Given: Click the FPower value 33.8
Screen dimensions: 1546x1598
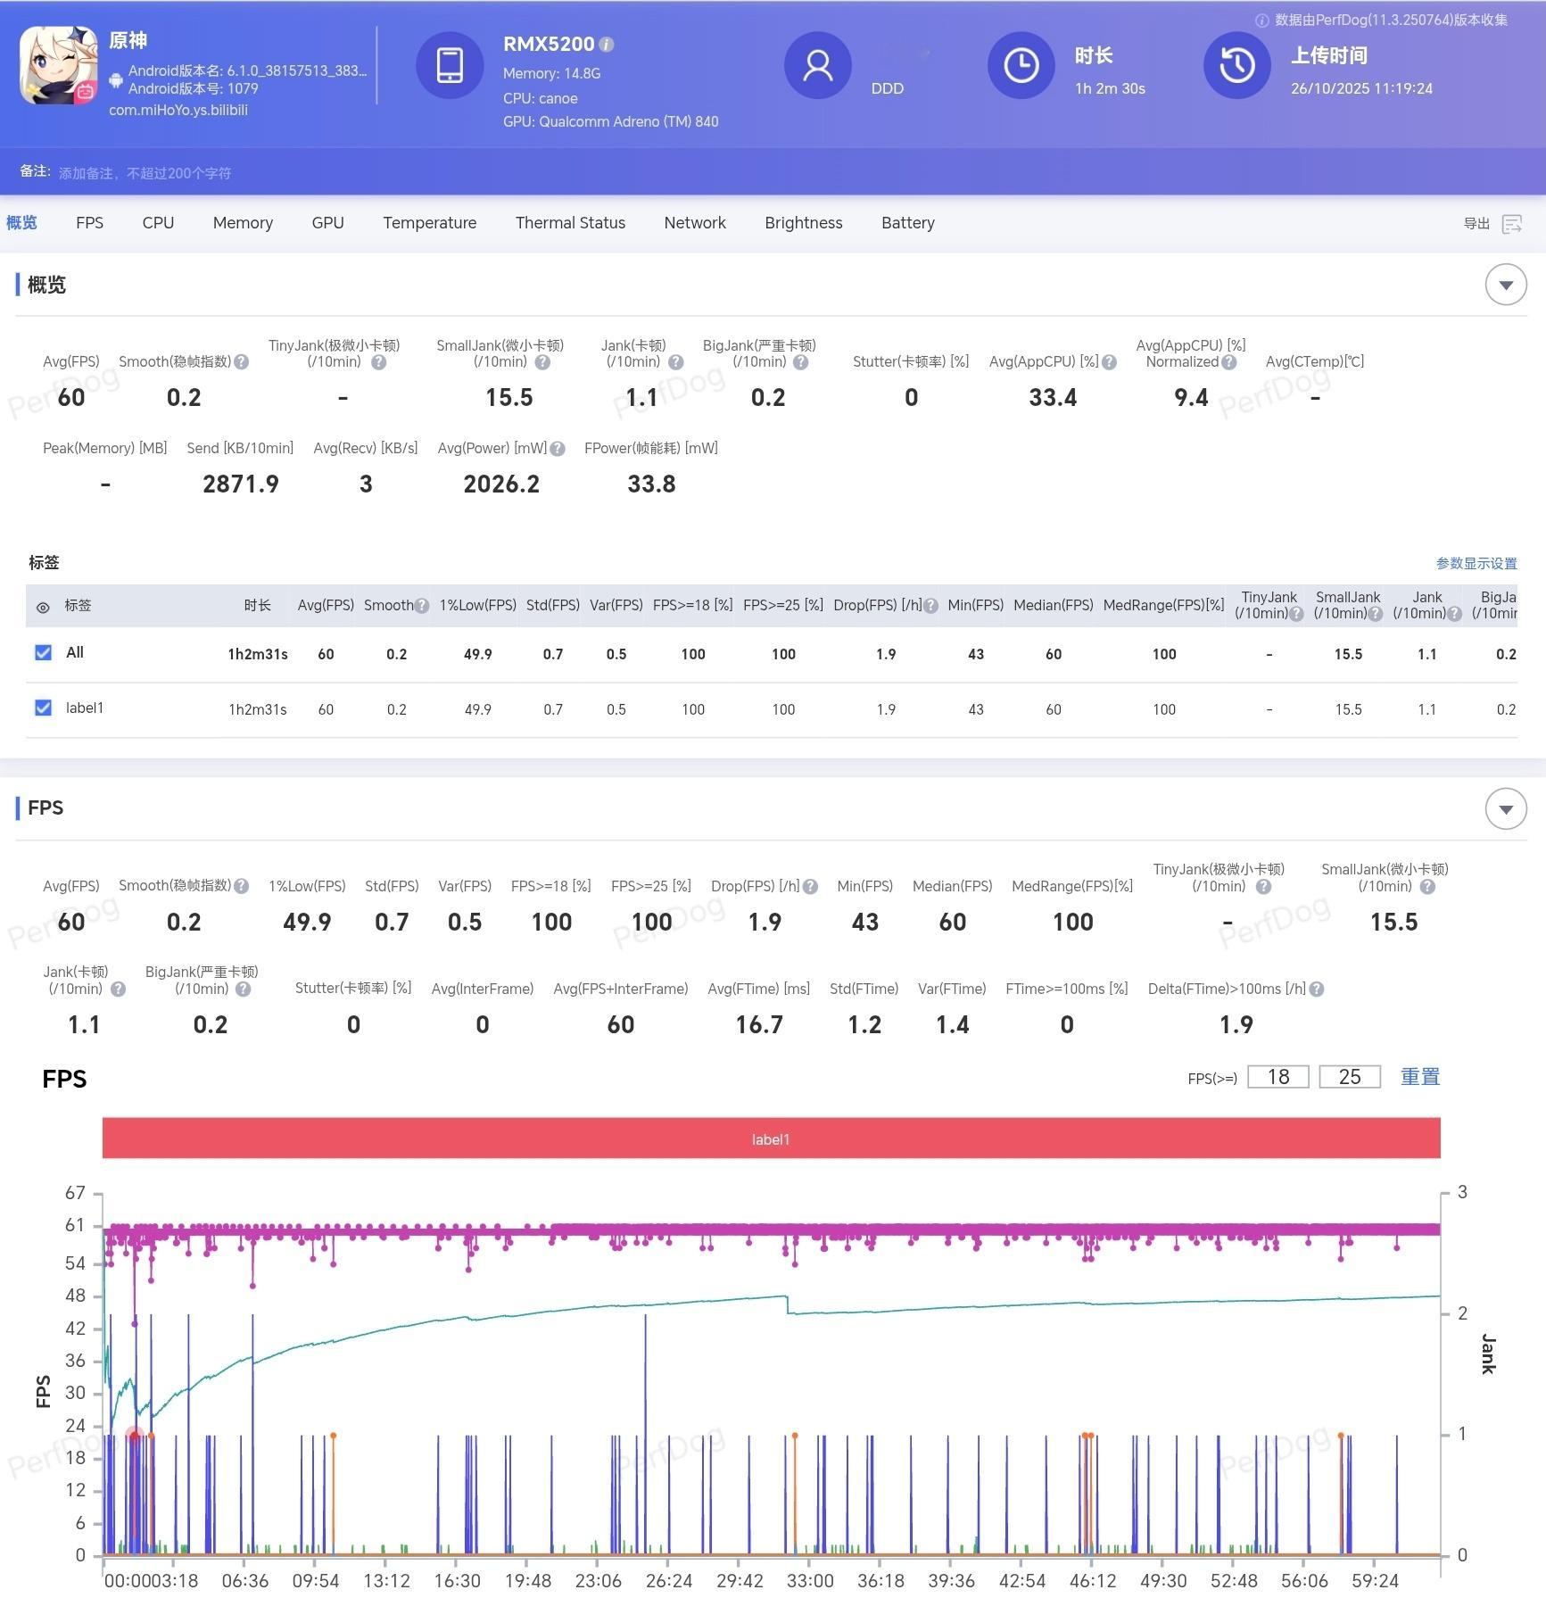Looking at the screenshot, I should pos(651,484).
